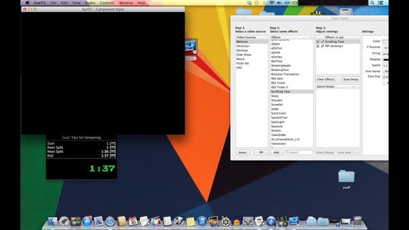Click the PiP button under Video Sources

(x=261, y=152)
